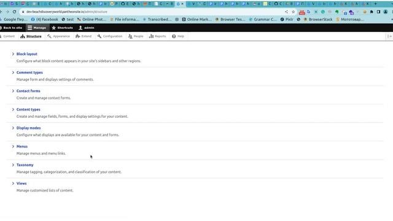This screenshot has height=221, width=393.
Task: Toggle the Manage toolbar menu
Action: coord(37,28)
